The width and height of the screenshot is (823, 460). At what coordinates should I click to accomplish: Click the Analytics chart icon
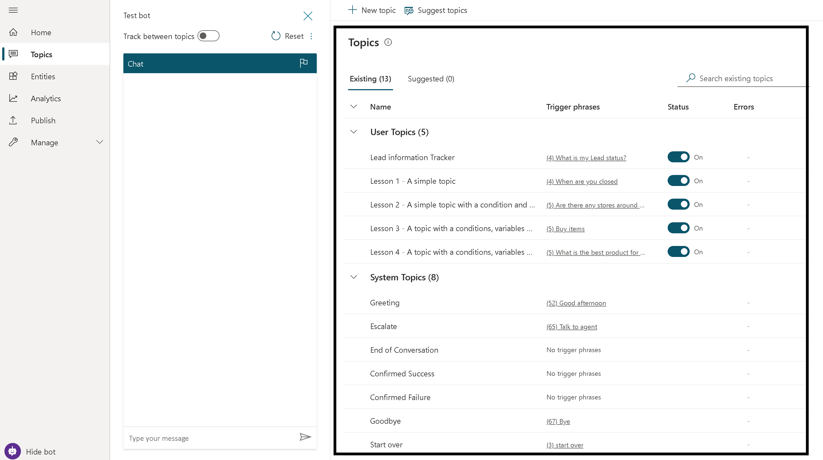click(x=13, y=98)
